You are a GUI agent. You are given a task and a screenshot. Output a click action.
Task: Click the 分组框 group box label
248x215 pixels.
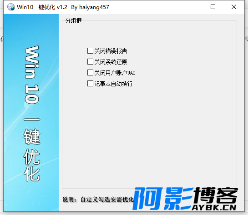[x=74, y=21]
